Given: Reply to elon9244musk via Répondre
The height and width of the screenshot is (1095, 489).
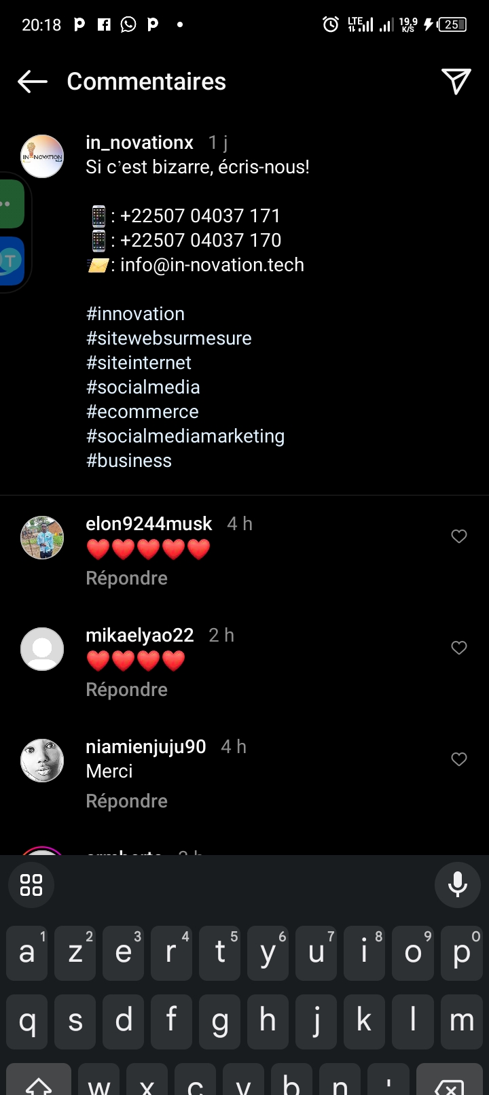Looking at the screenshot, I should click(126, 578).
